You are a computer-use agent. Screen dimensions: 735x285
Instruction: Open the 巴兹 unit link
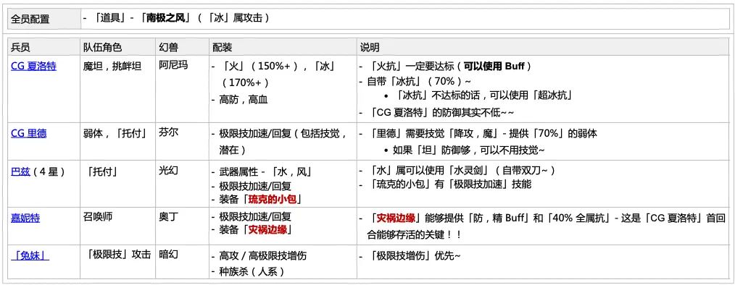pos(20,171)
